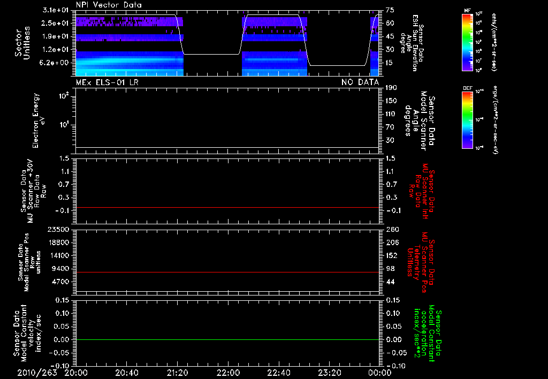The height and width of the screenshot is (379, 548).
Task: Click the NF flux color bar
Action: tap(467, 42)
